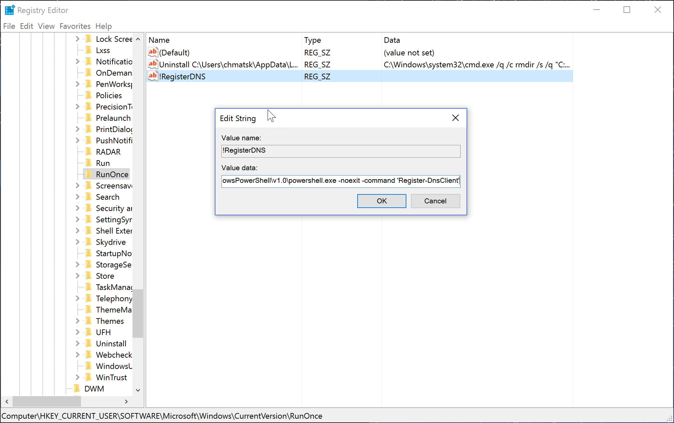Select the RunOnce folder icon in tree

point(88,174)
